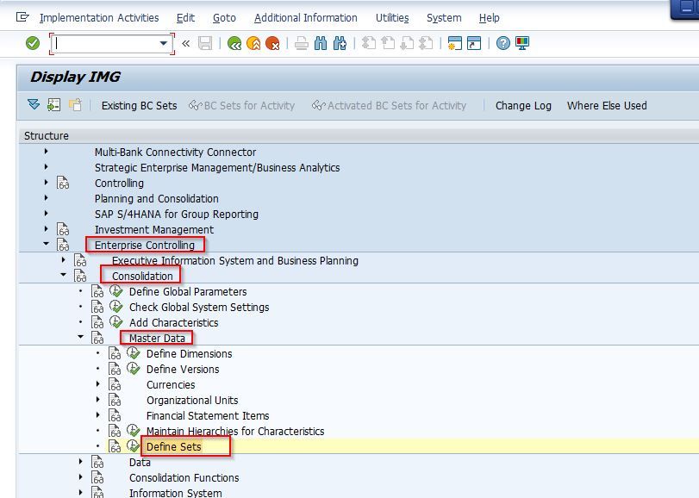Image resolution: width=699 pixels, height=498 pixels.
Task: Click the Activated BC Sets for Activity button
Action: click(390, 106)
